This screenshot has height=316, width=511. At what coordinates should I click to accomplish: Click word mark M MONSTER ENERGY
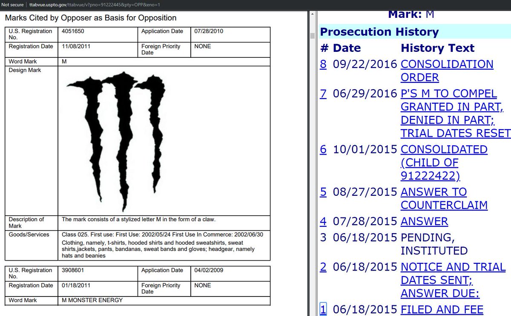[92, 300]
